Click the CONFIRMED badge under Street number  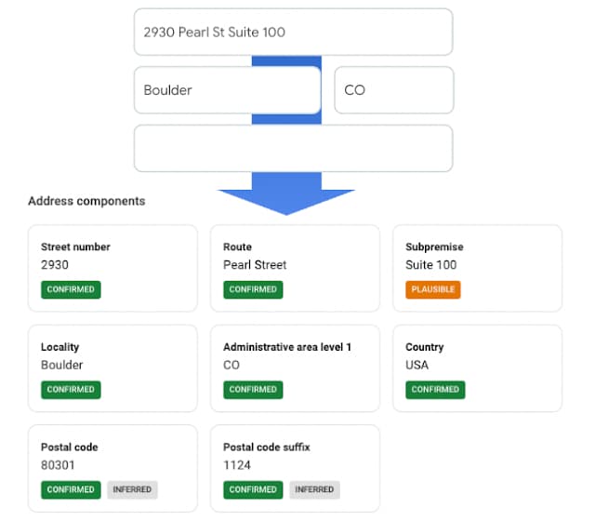coord(71,289)
